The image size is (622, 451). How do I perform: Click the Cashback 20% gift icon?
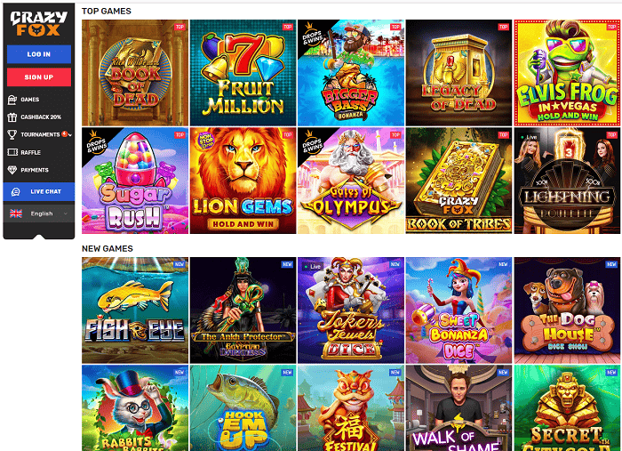click(12, 117)
